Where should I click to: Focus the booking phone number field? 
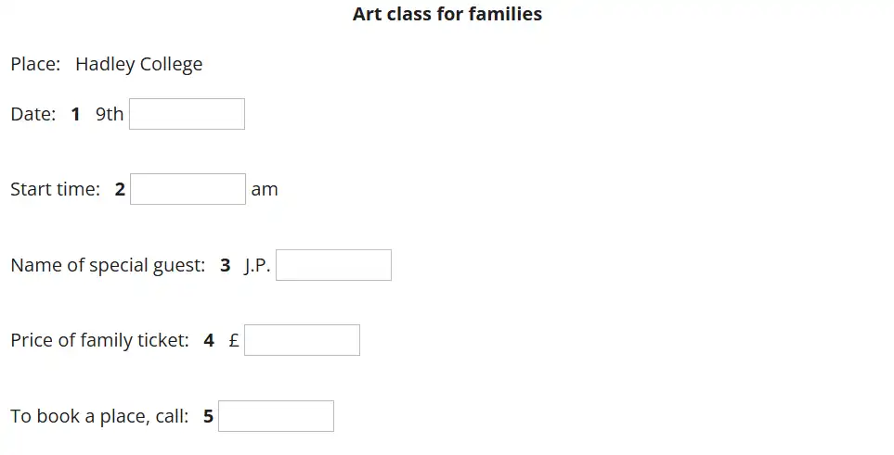click(x=276, y=416)
